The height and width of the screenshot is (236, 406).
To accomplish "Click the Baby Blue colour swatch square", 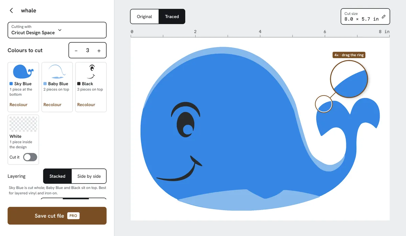I will point(45,84).
